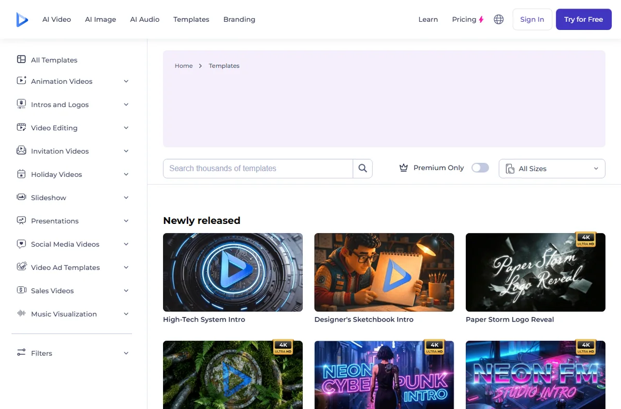
Task: Click the Social Media Videos icon
Action: pos(21,244)
